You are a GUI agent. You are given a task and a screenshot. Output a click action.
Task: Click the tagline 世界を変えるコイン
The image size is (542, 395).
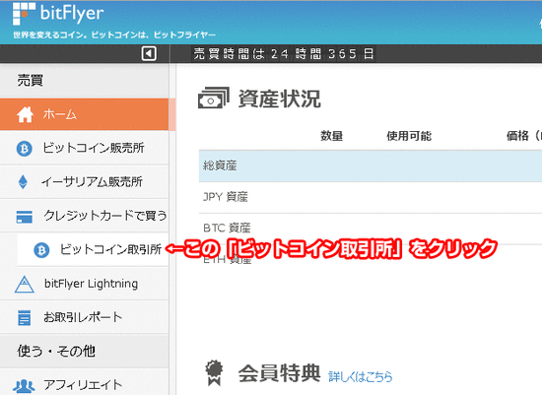[114, 34]
